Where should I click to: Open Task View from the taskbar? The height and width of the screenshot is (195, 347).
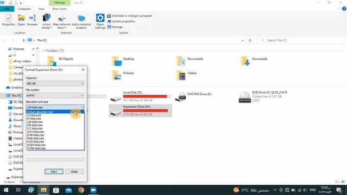[x=18, y=190]
